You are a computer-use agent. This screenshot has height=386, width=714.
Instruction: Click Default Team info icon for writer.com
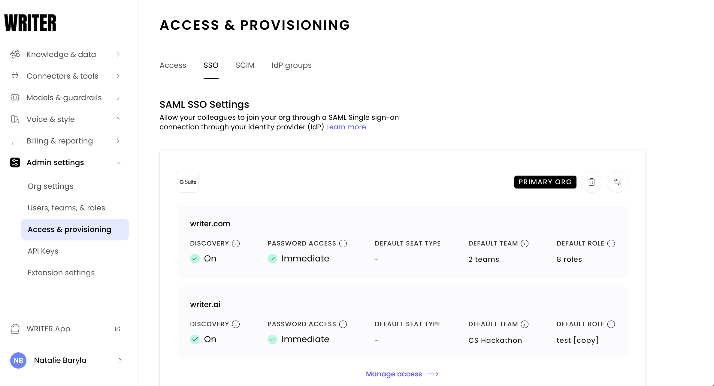click(525, 243)
